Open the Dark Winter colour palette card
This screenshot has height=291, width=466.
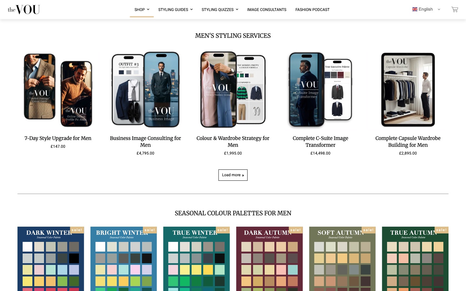coord(51,259)
